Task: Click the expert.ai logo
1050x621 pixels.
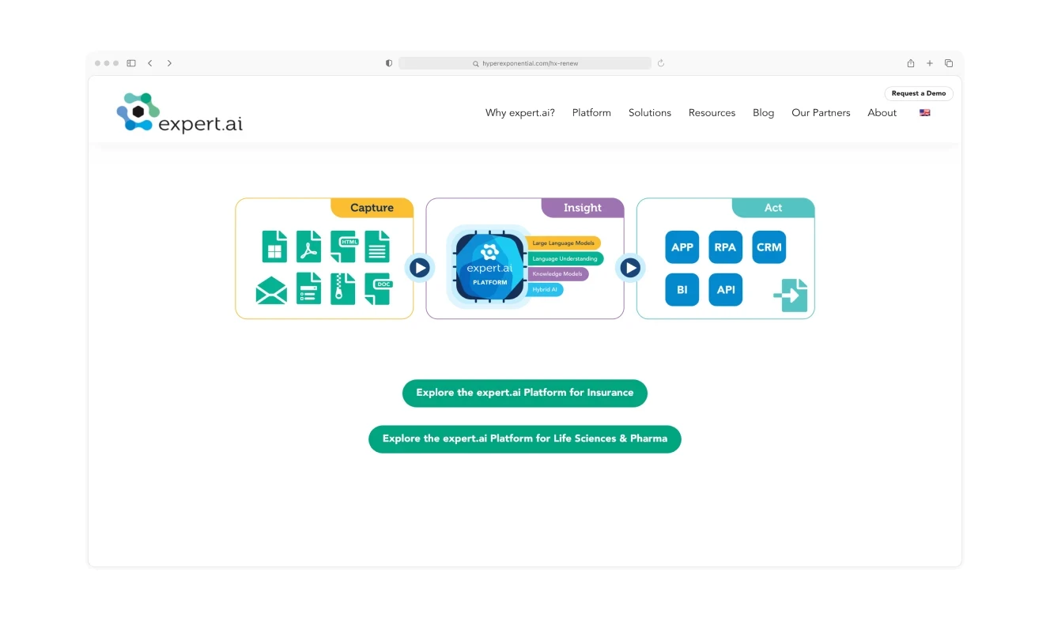Action: click(179, 112)
